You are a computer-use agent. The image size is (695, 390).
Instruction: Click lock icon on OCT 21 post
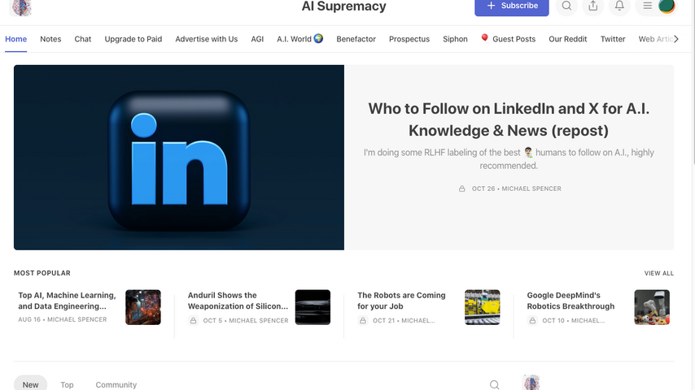click(x=363, y=320)
